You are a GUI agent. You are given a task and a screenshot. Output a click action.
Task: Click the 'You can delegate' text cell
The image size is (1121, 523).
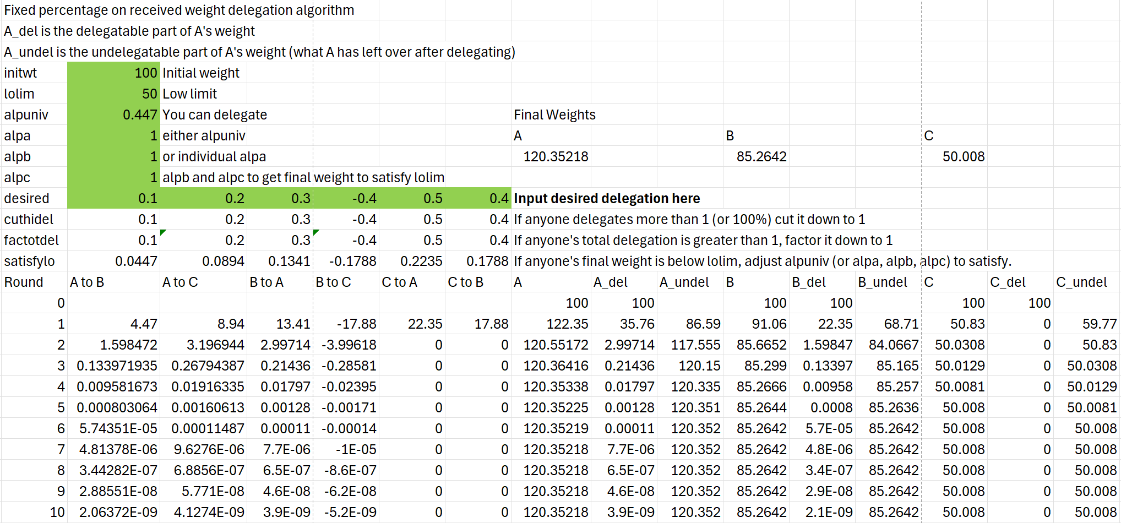pos(215,115)
